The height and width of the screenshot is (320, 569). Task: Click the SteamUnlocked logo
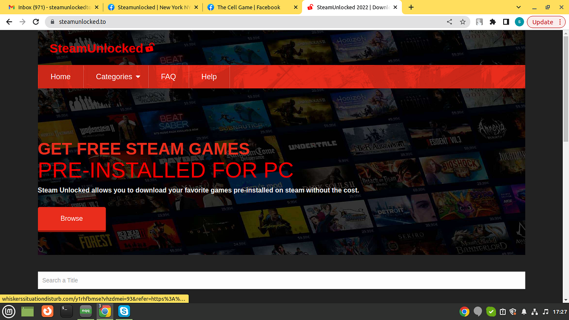click(x=102, y=48)
